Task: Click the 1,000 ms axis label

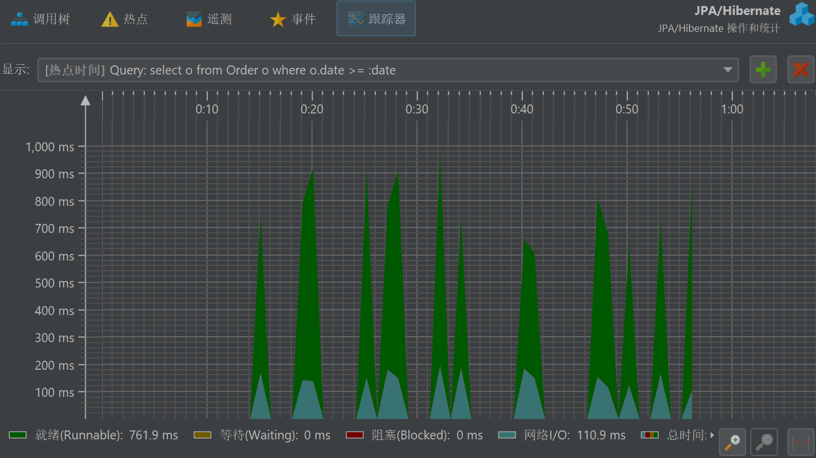Action: (x=50, y=147)
